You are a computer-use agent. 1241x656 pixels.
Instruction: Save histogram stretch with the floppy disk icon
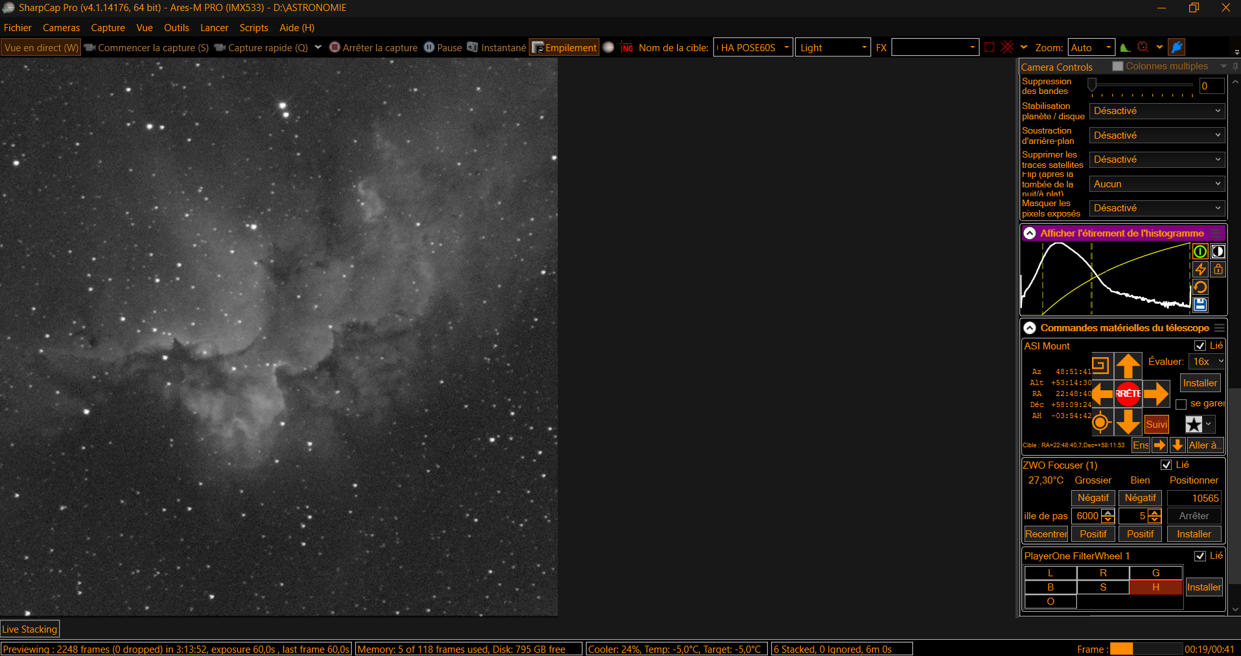(x=1200, y=305)
